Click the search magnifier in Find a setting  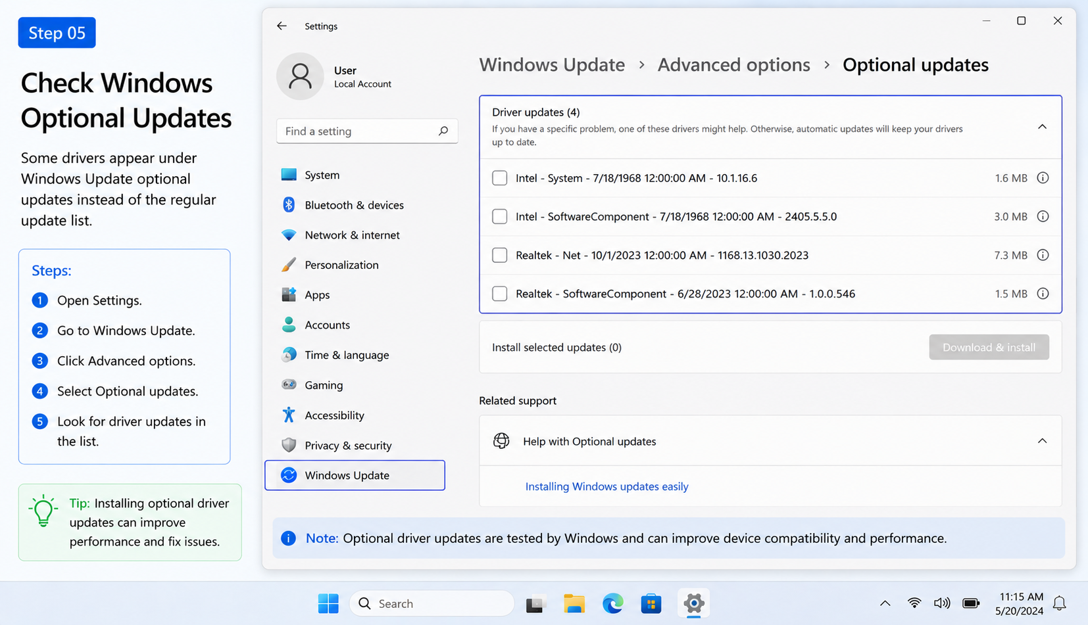click(443, 131)
